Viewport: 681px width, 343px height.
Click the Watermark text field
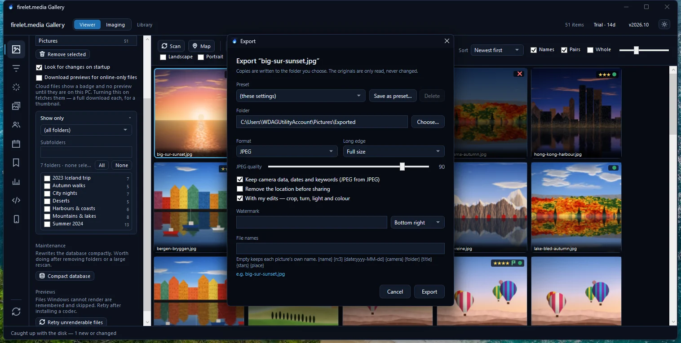(x=312, y=222)
